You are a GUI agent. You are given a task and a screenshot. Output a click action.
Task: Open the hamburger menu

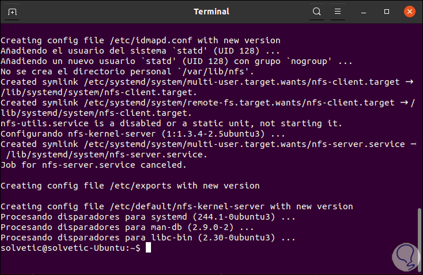pos(336,12)
